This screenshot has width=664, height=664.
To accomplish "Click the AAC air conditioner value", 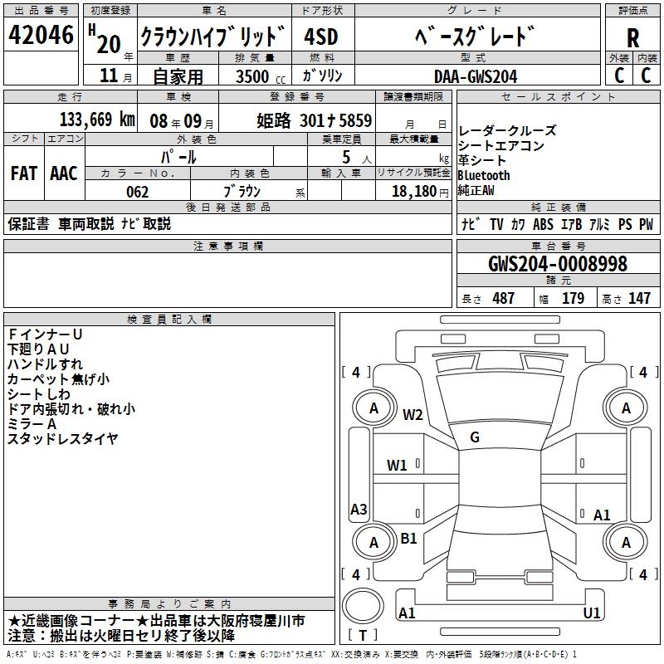I will pyautogui.click(x=64, y=173).
